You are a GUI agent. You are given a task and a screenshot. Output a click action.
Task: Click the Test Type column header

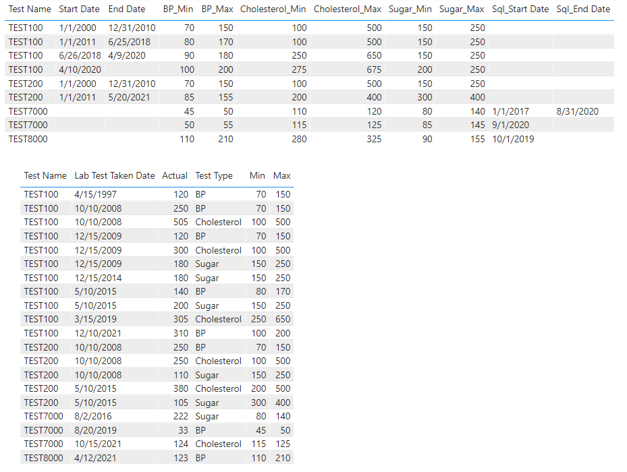(x=214, y=176)
